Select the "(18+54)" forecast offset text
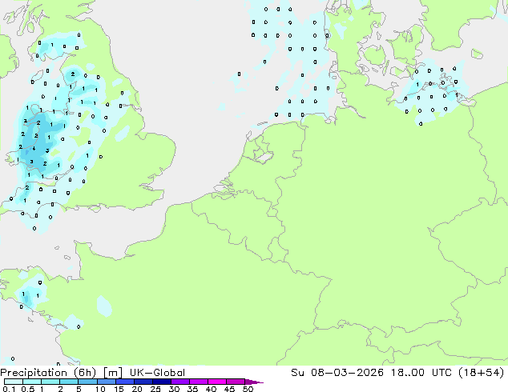This screenshot has height=392, width=508. tap(481, 373)
